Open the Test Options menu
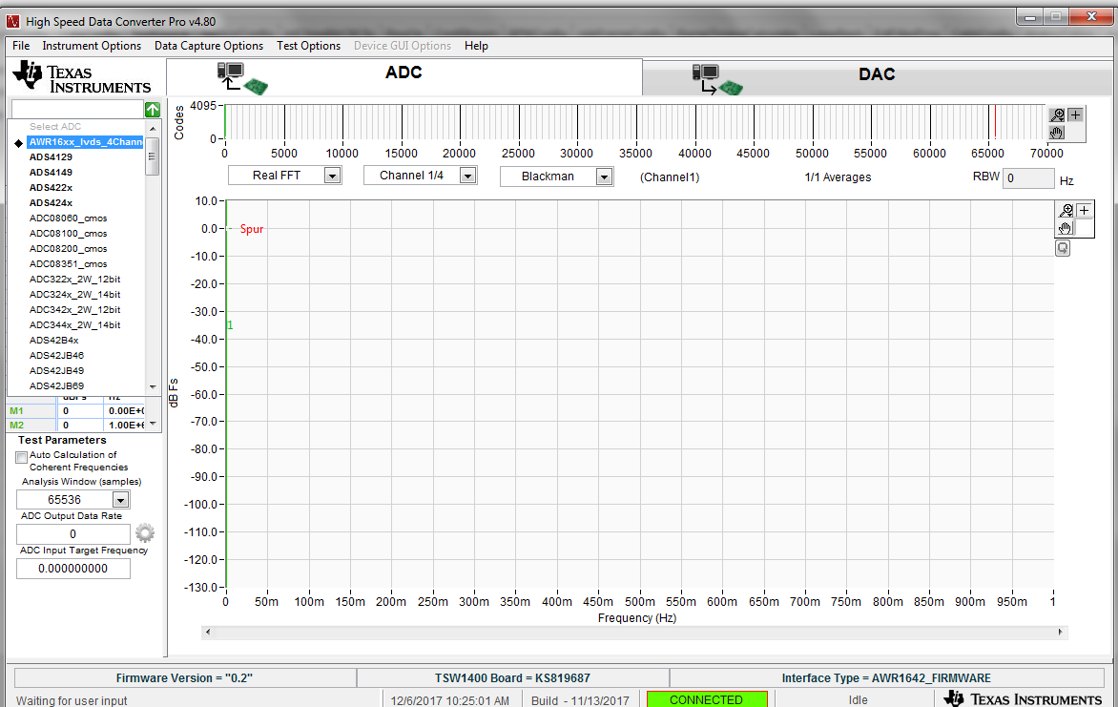The width and height of the screenshot is (1118, 707). [x=309, y=46]
